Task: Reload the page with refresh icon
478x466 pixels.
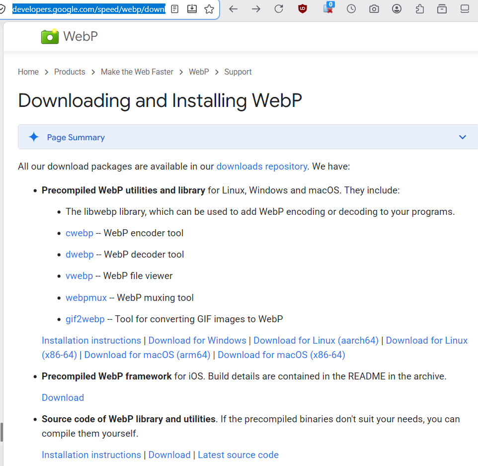Action: tap(279, 9)
